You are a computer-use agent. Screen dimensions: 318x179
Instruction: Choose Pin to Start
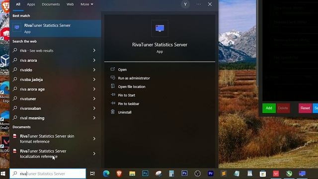pyautogui.click(x=127, y=95)
